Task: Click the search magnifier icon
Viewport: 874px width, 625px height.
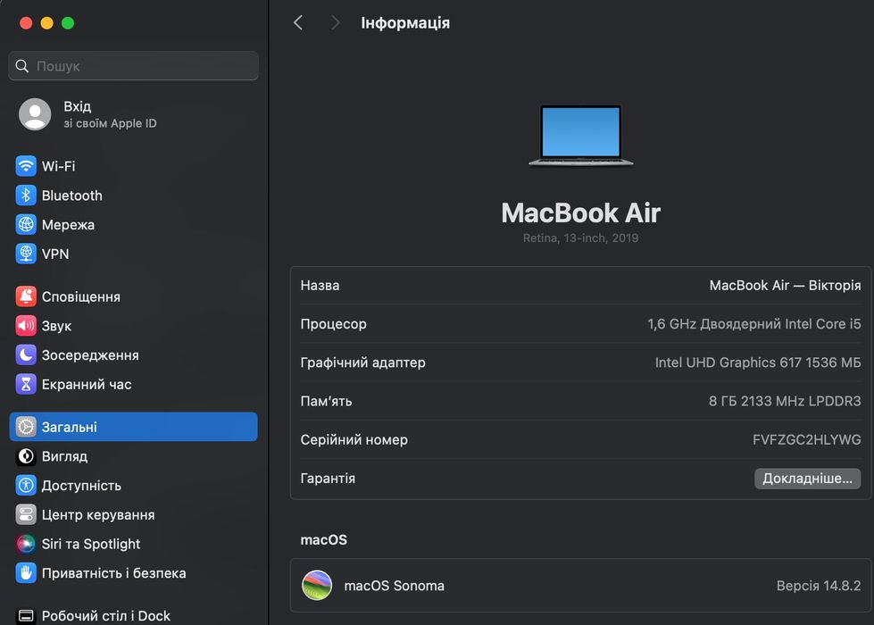Action: tap(21, 66)
